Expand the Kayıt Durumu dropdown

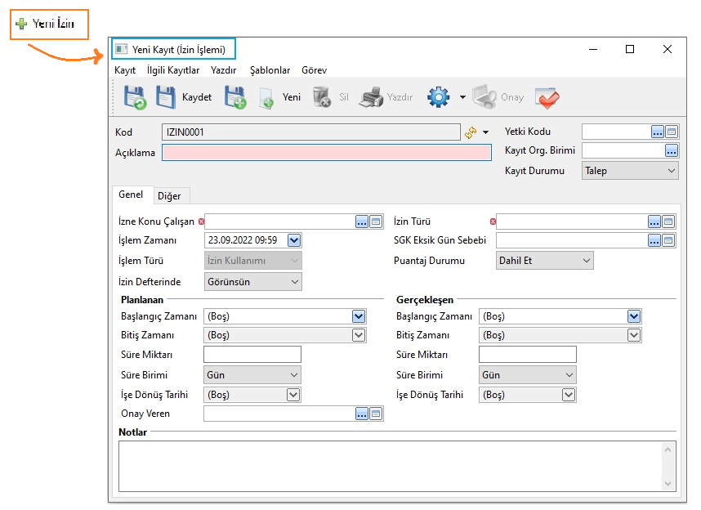(671, 171)
